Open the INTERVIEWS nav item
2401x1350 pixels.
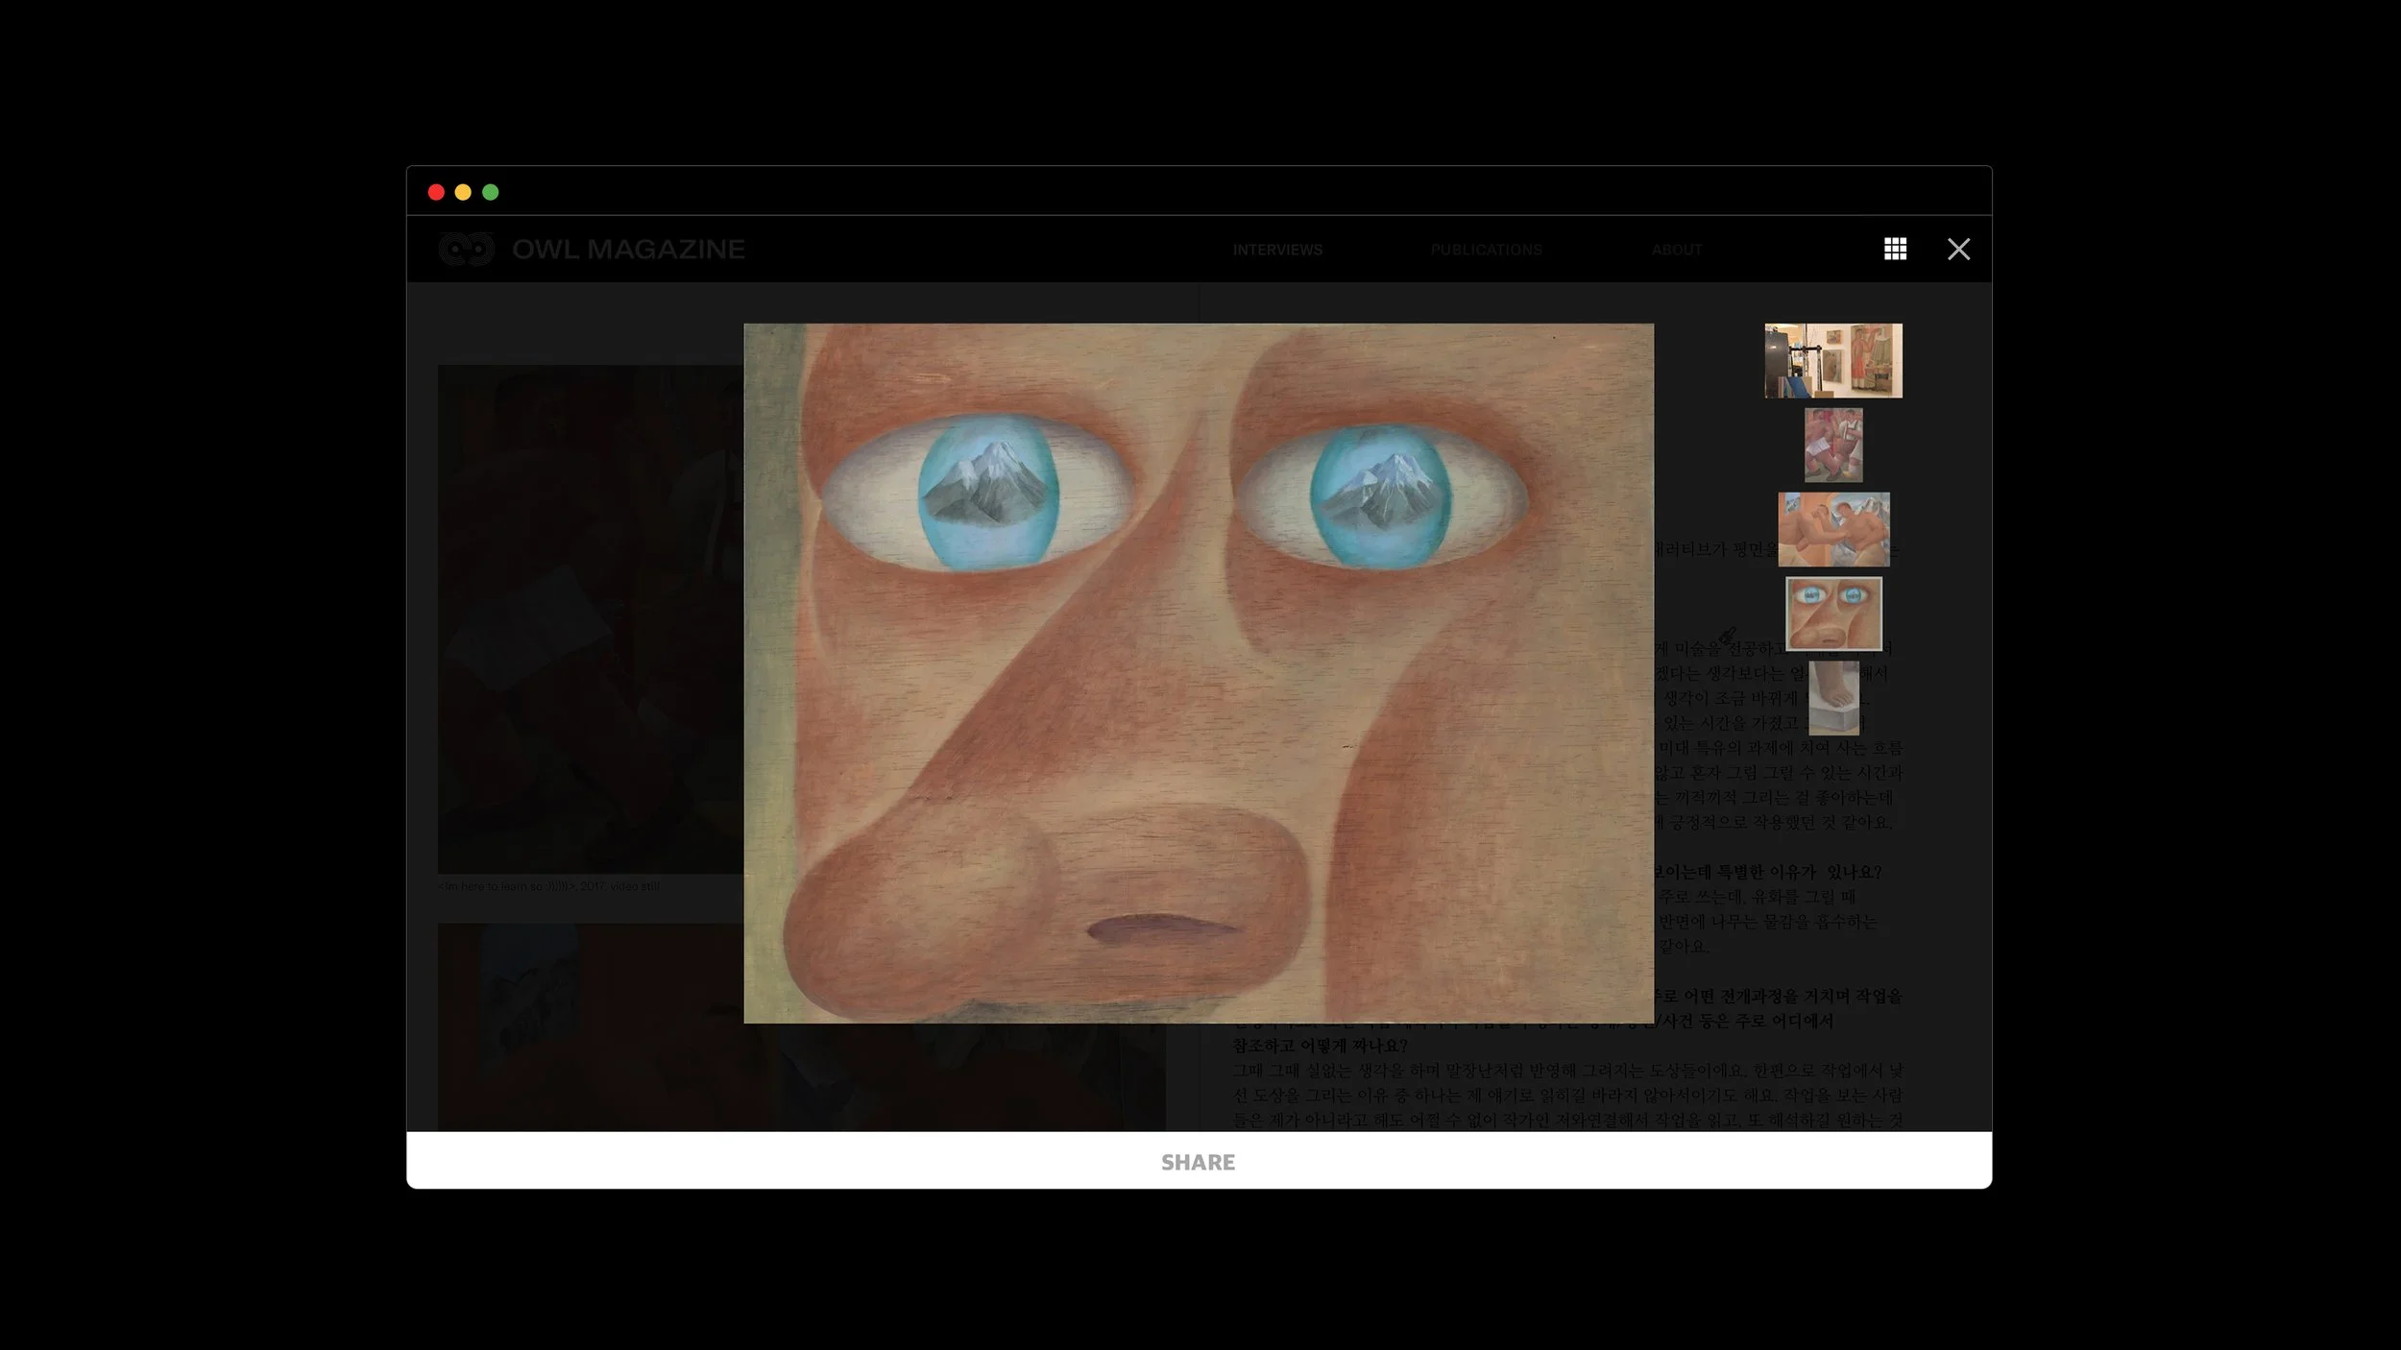(x=1277, y=250)
